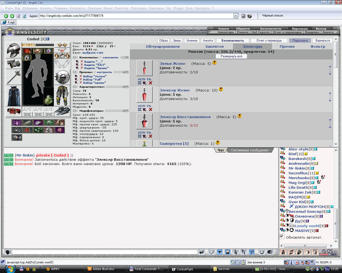Open the Поединки menu
Image resolution: width=342 pixels, height=273 pixels.
pos(61,8)
